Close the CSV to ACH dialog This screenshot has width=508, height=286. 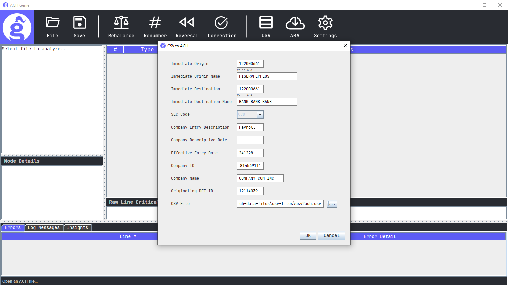[x=345, y=46]
